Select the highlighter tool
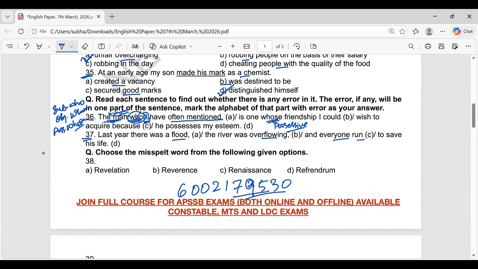 point(39,46)
